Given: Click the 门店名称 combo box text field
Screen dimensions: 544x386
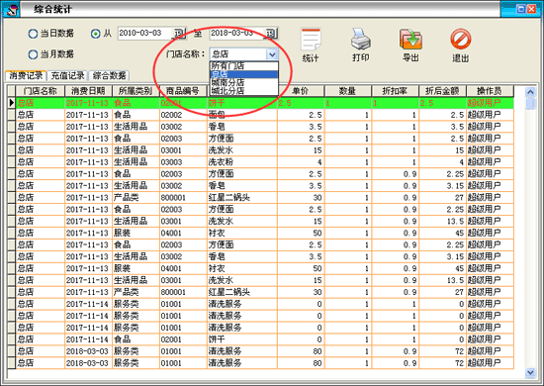Looking at the screenshot, I should 238,54.
